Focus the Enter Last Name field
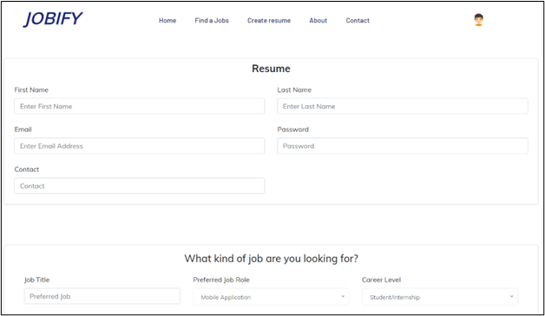This screenshot has width=545, height=316. click(403, 107)
